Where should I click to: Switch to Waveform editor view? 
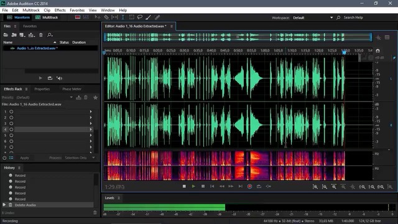tap(18, 17)
